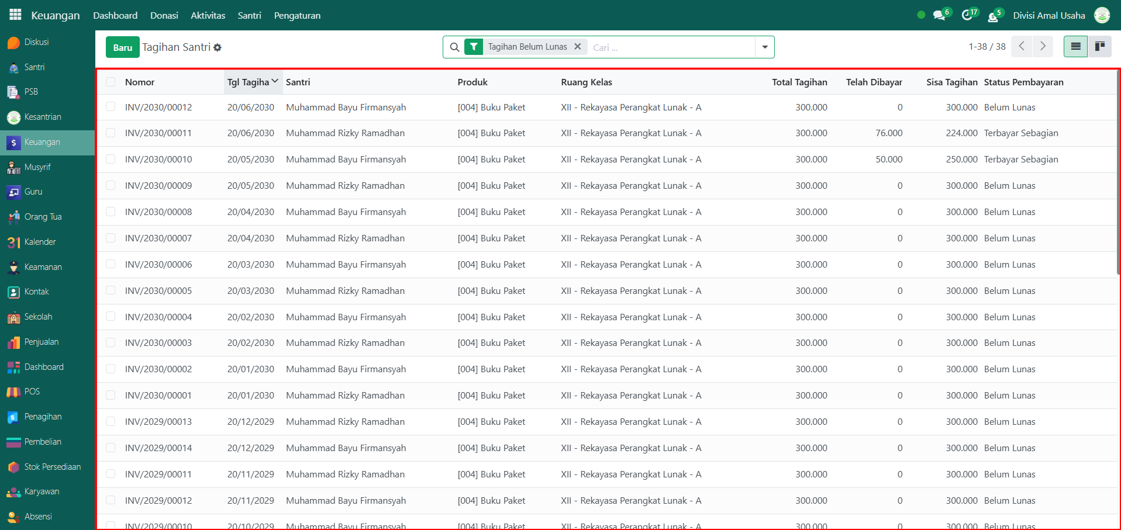1121x530 pixels.
Task: Click the conversations message icon
Action: [x=939, y=15]
